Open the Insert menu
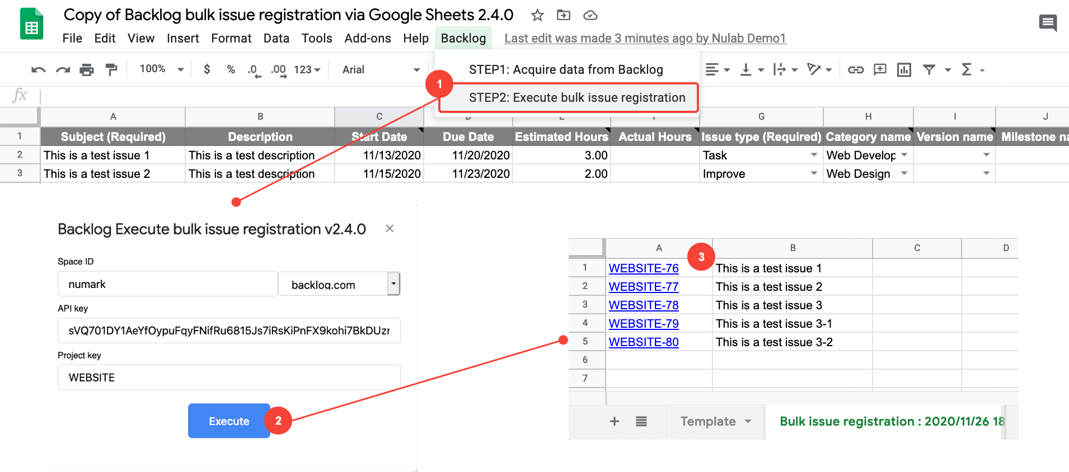The image size is (1069, 472). (x=182, y=38)
